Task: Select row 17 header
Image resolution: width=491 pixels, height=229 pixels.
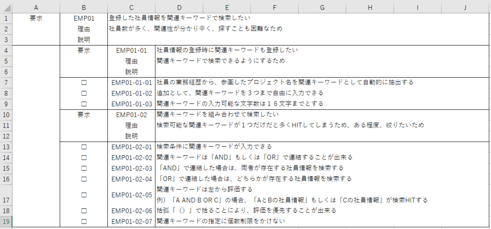Action: pos(6,195)
